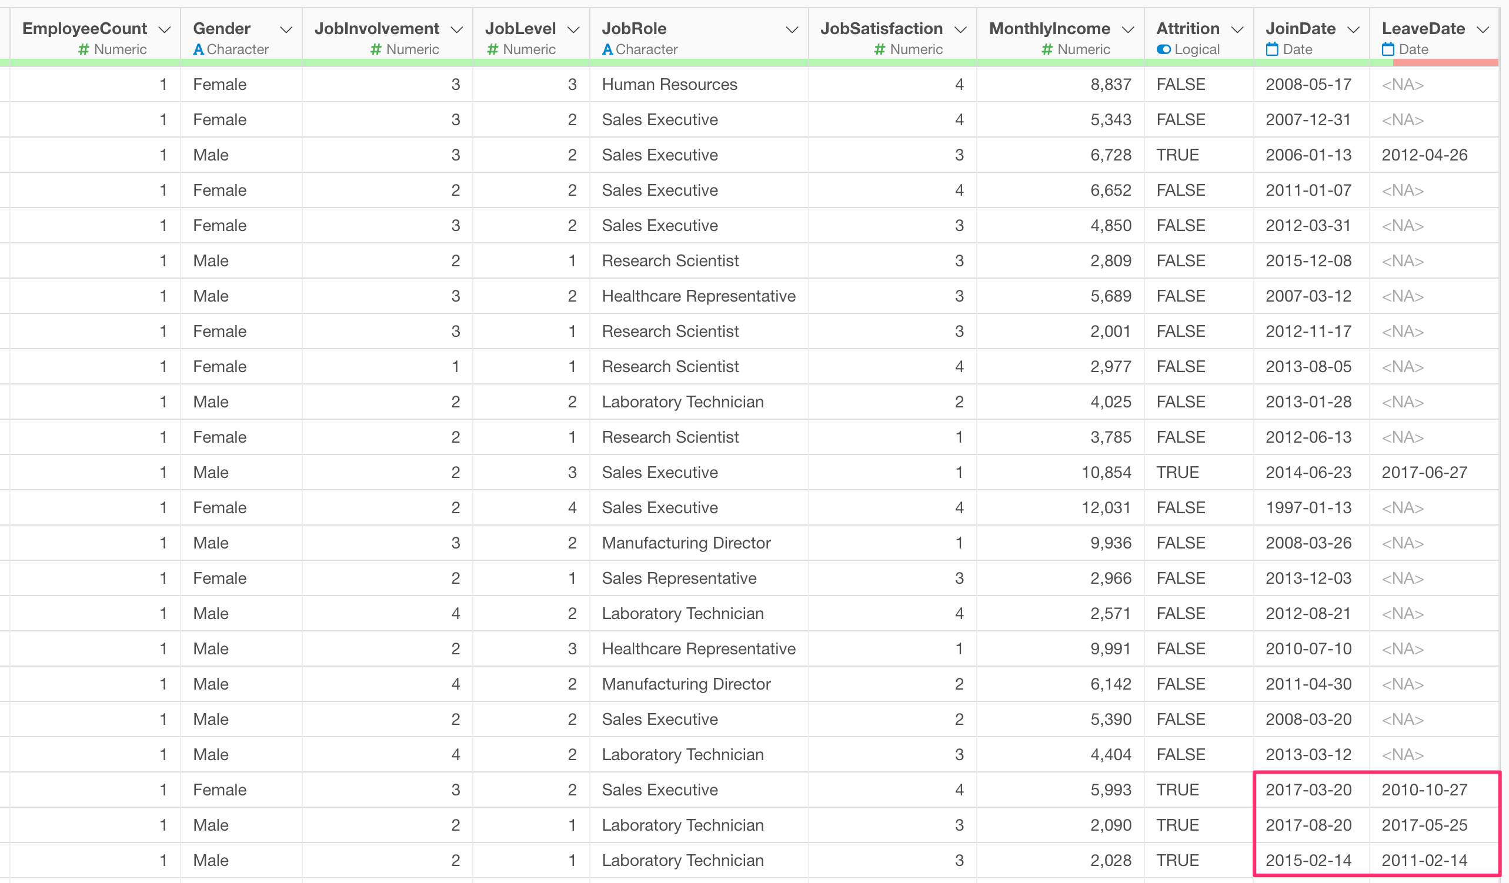Select the MonthlyIncome column header

pos(1049,28)
